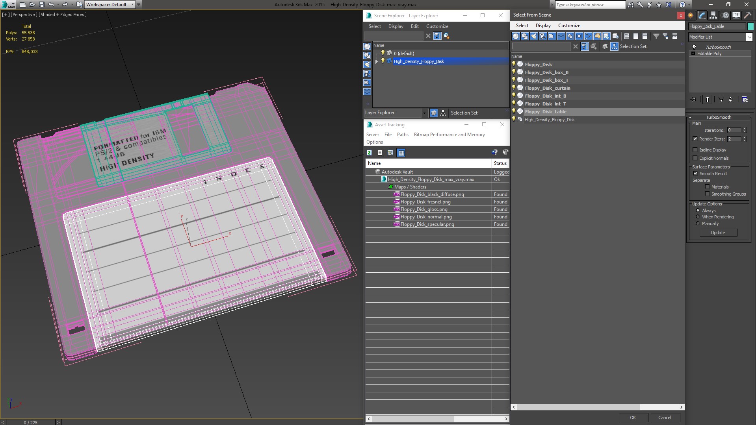This screenshot has width=756, height=425.
Task: Open Paths menu in Asset Tracking
Action: [403, 135]
